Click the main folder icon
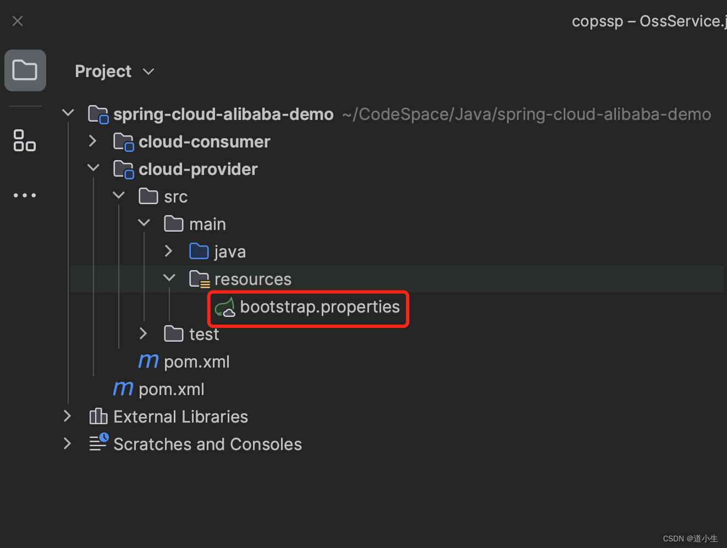This screenshot has width=727, height=548. pos(174,223)
